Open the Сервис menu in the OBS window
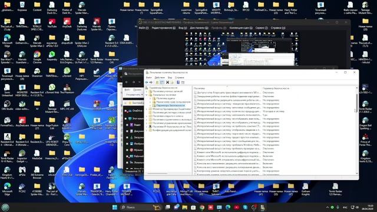 tap(262, 28)
